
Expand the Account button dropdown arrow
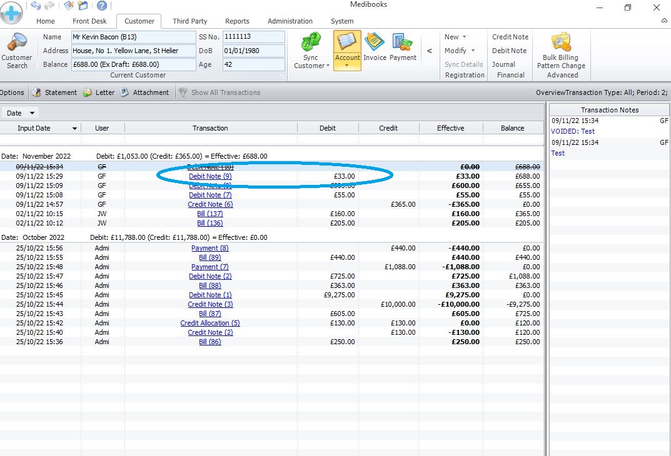[x=347, y=65]
